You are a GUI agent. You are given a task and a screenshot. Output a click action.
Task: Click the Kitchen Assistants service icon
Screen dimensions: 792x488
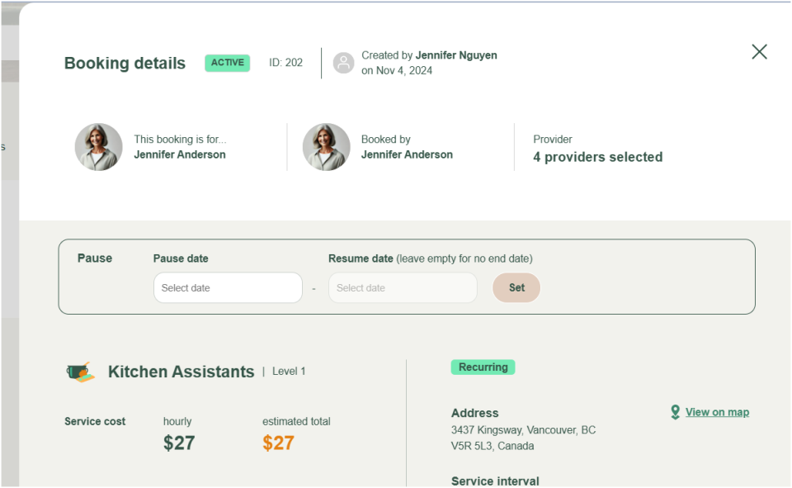click(x=81, y=372)
